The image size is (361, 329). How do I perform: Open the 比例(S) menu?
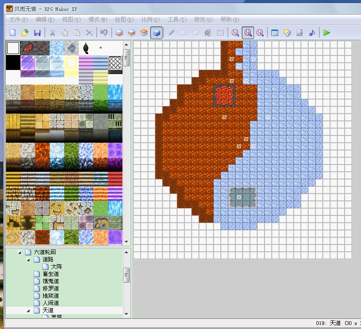[x=151, y=20]
